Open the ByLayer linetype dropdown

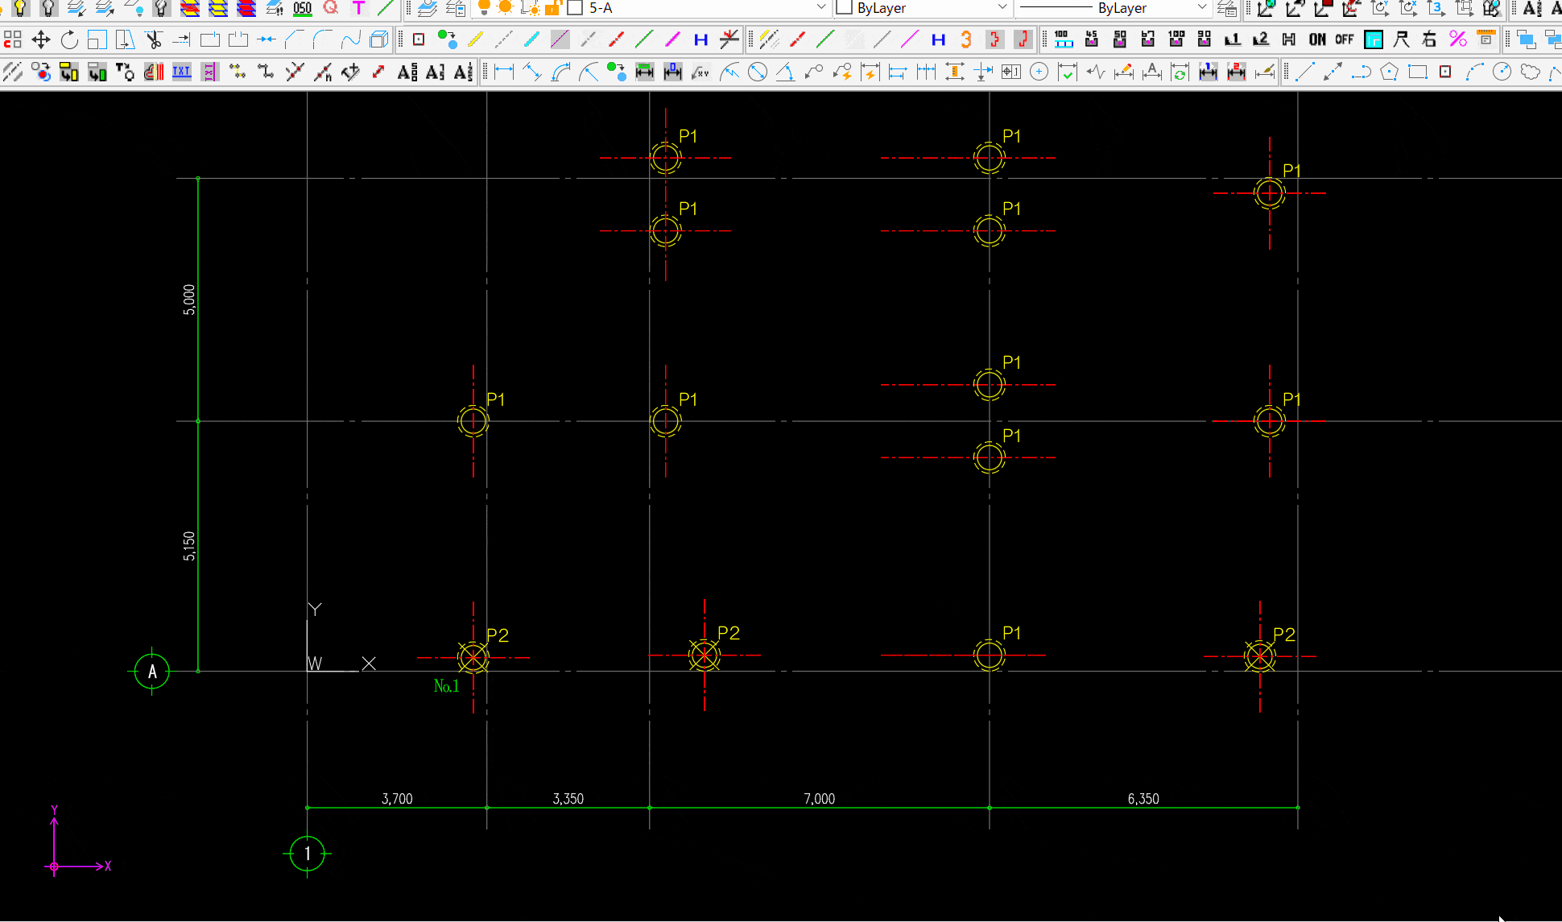pyautogui.click(x=1202, y=8)
